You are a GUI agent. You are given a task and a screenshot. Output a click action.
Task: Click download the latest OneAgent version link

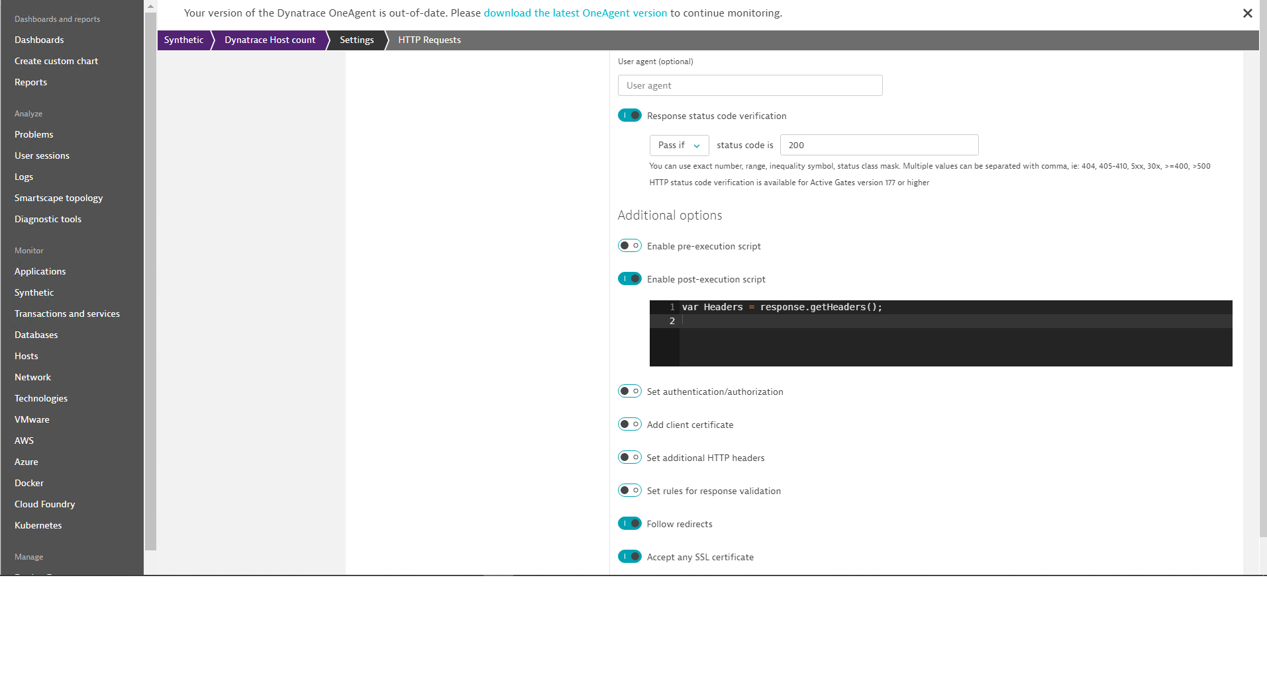(575, 13)
